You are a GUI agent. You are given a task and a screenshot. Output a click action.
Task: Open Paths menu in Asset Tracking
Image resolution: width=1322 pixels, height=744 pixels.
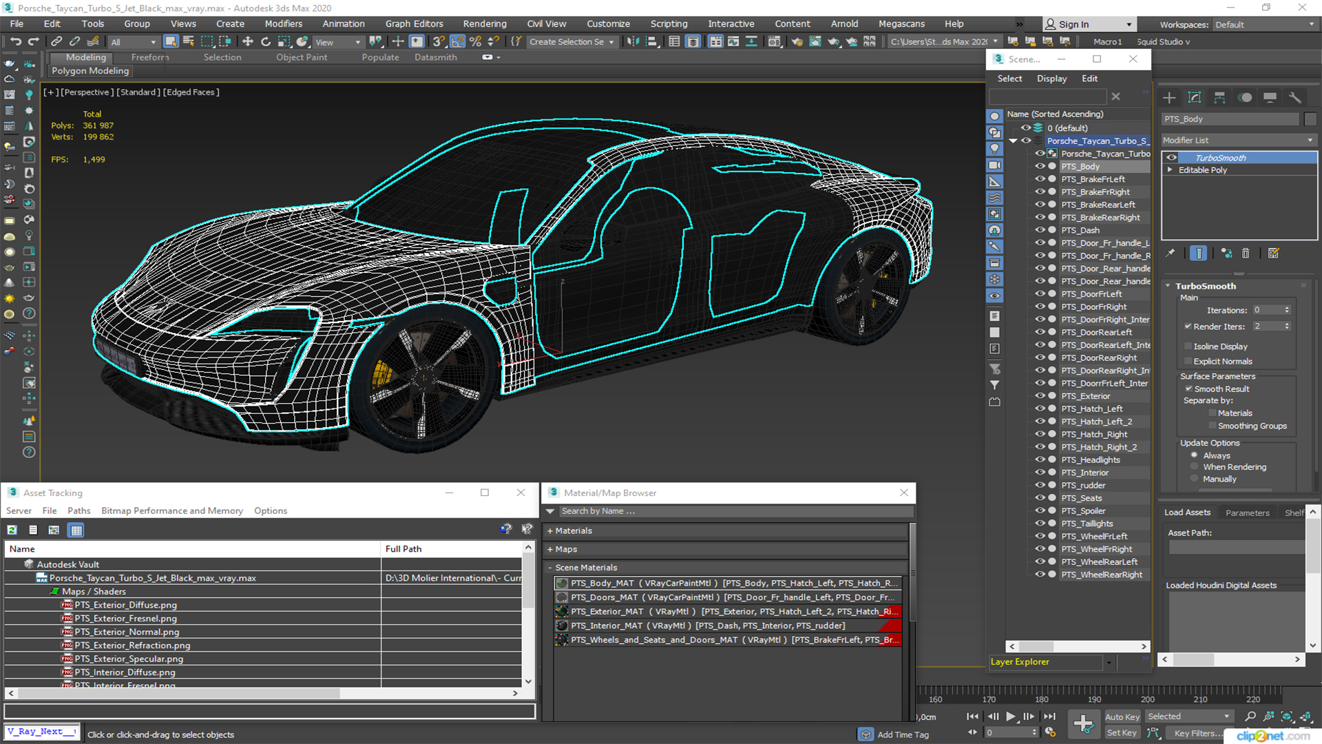point(78,511)
